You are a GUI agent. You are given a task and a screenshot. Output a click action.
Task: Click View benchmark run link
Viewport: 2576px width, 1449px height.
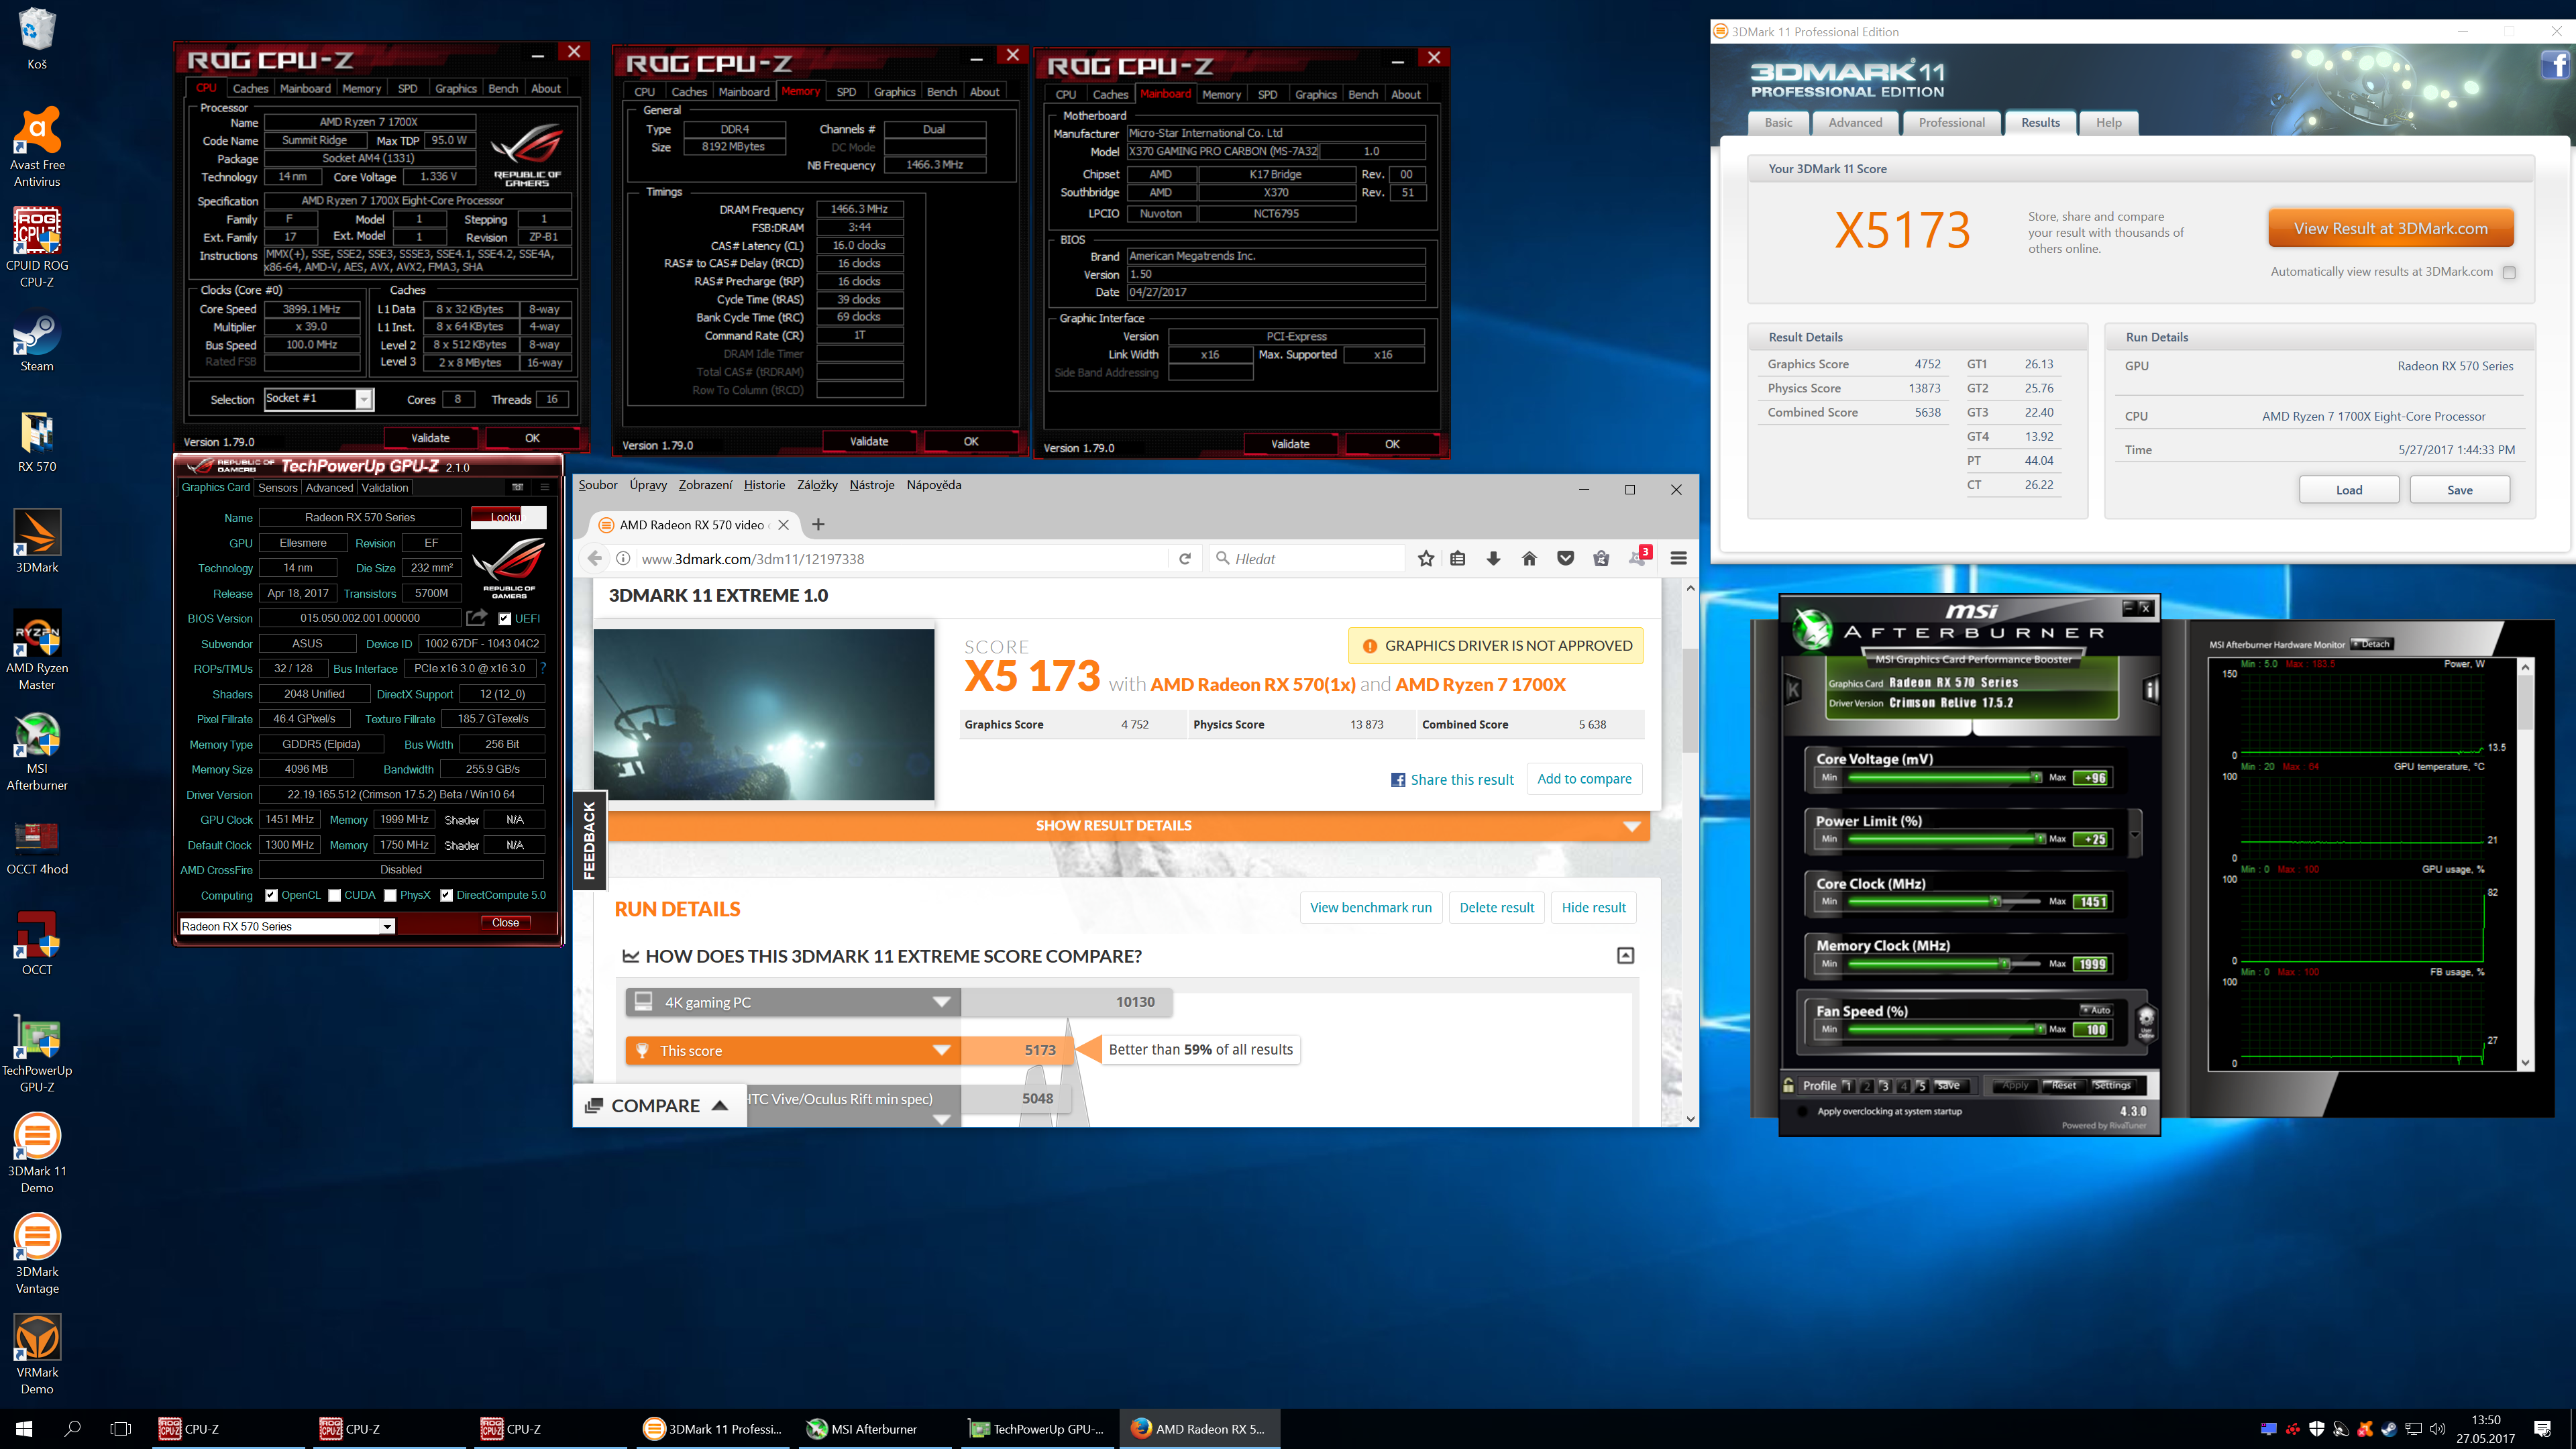pyautogui.click(x=1370, y=907)
